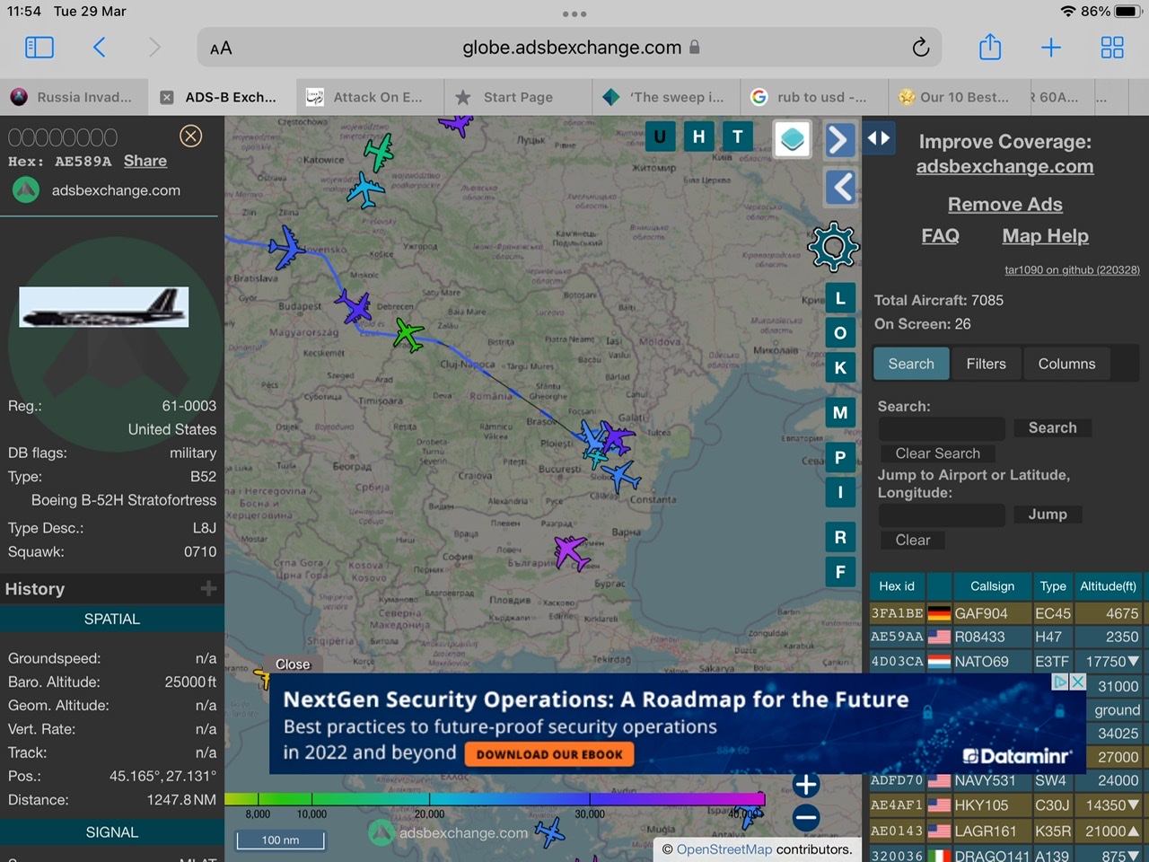
Task: Zoom in with the map plus button
Action: pyautogui.click(x=806, y=785)
